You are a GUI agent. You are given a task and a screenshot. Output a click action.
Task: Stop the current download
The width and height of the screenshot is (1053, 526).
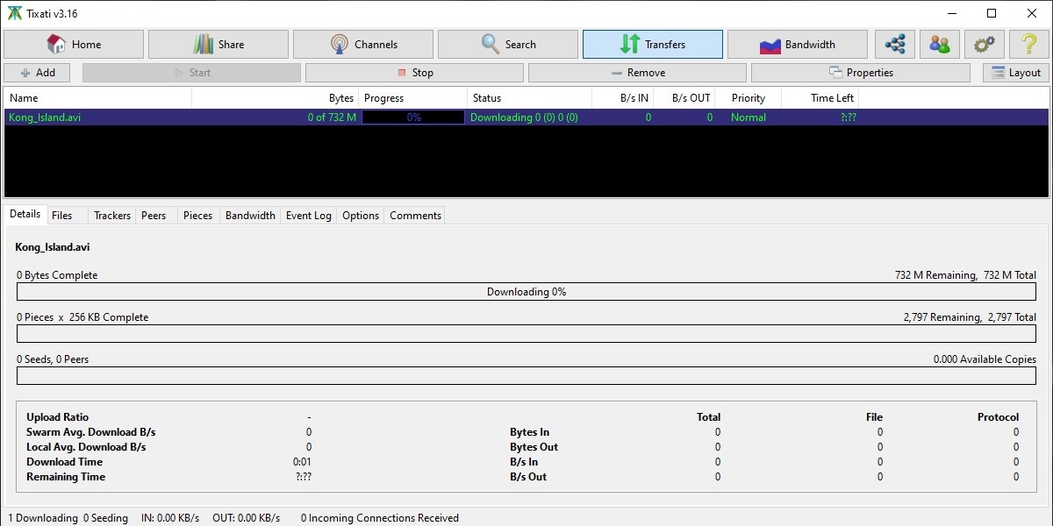tap(412, 72)
